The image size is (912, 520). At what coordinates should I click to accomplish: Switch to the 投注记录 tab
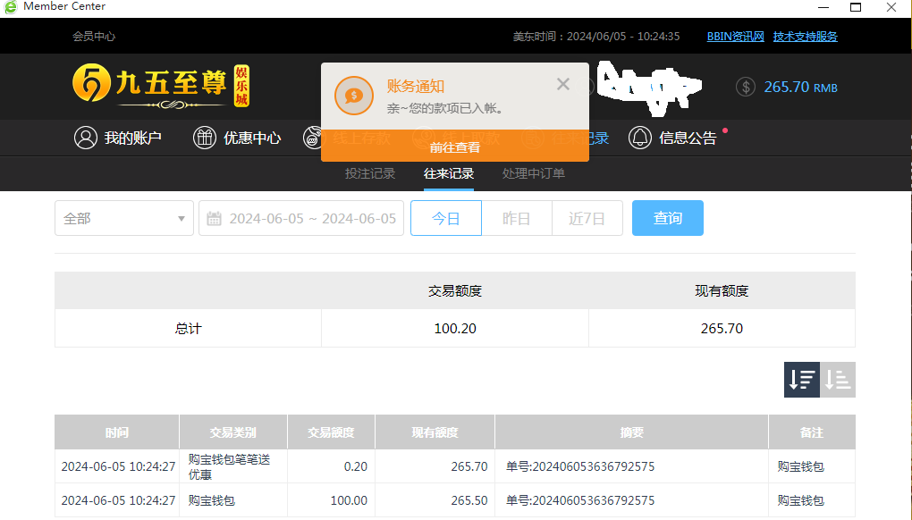pyautogui.click(x=369, y=174)
